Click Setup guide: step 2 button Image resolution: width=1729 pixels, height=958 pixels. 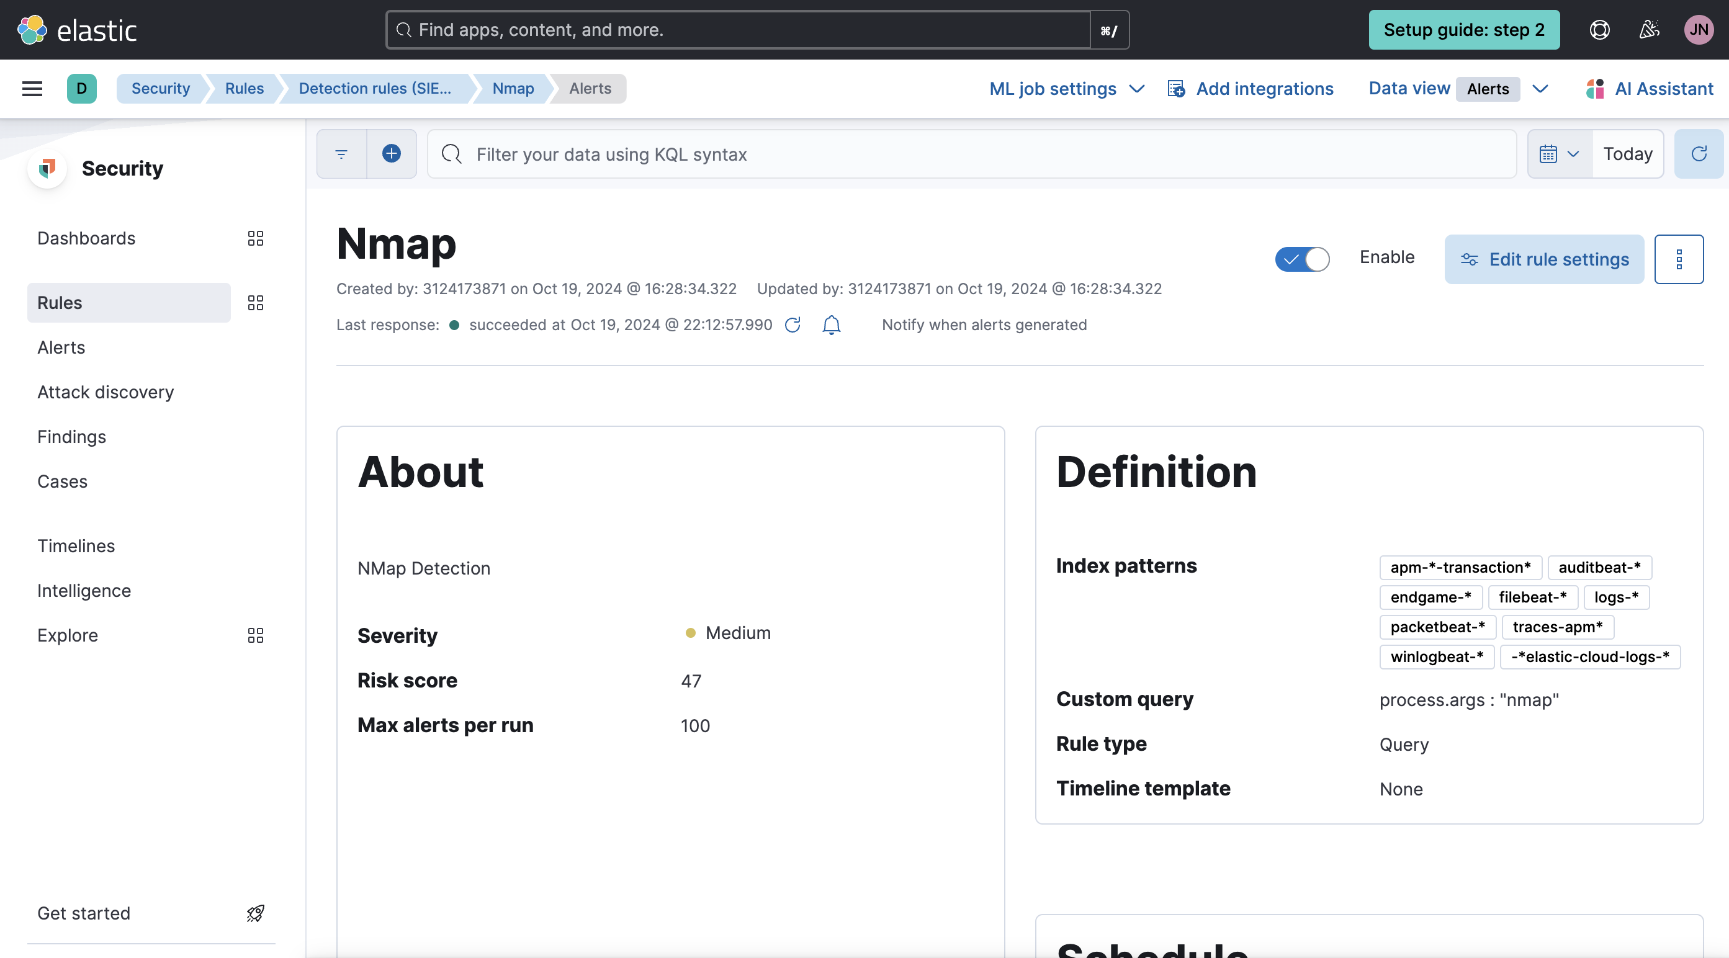(x=1464, y=30)
